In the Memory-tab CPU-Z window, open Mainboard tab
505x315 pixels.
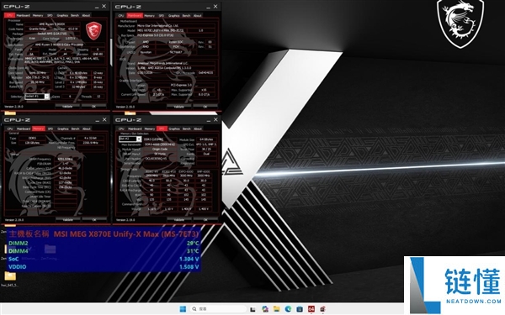click(24, 129)
